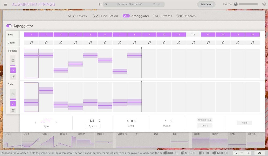This screenshot has height=156, width=268.
Task: Select the link icon in the Velocity section
Action: click(13, 70)
